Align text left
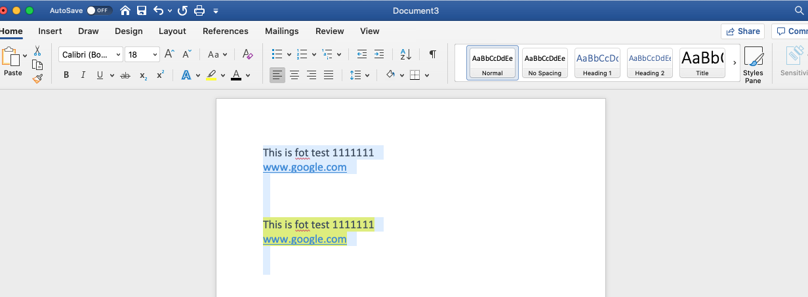The image size is (808, 297). [277, 75]
